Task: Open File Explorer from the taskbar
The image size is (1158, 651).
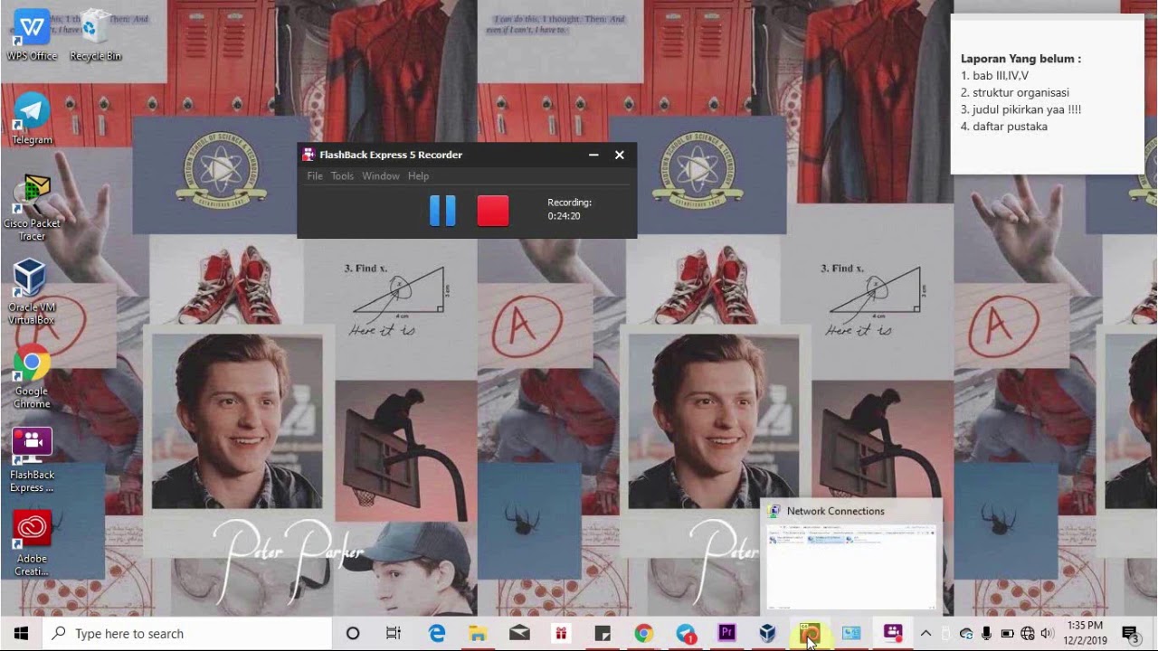Action: coord(478,633)
